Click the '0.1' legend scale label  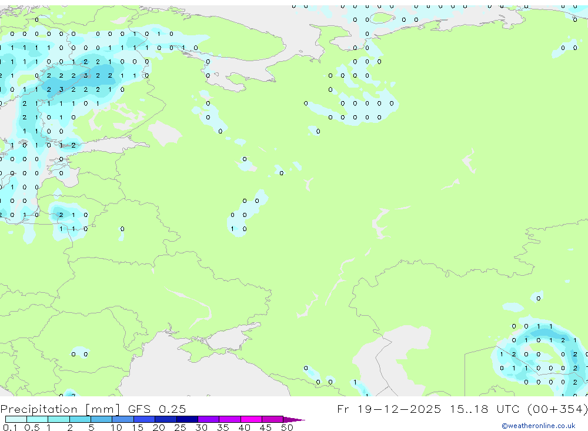coord(9,427)
